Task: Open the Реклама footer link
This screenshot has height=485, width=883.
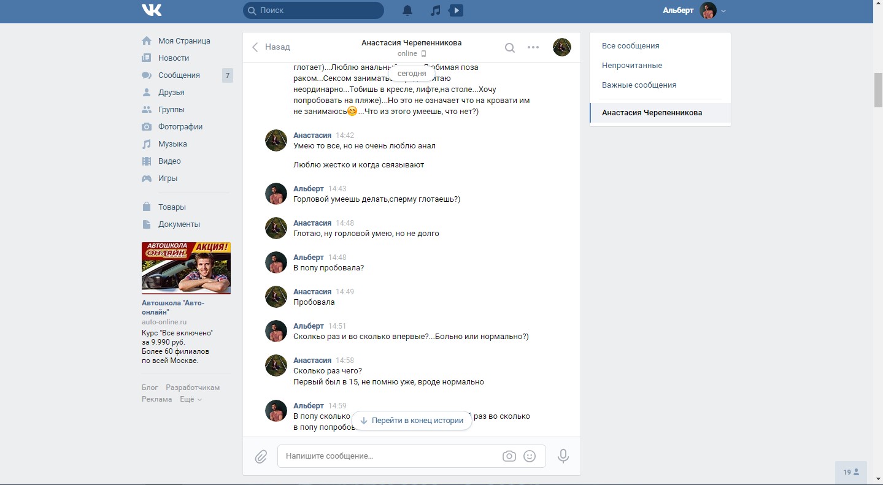Action: (x=157, y=399)
